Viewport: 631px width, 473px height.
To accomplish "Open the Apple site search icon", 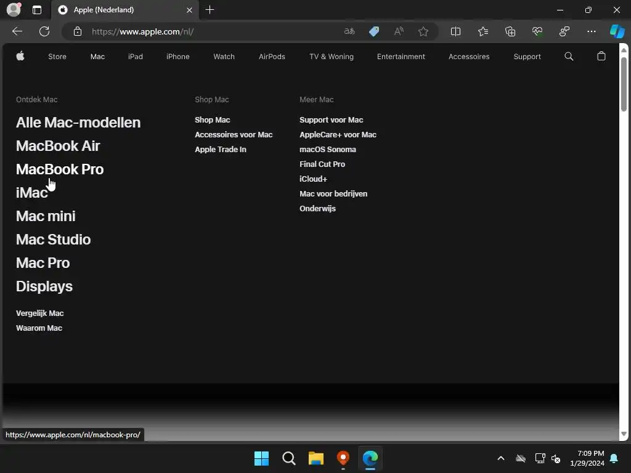I will coord(569,56).
